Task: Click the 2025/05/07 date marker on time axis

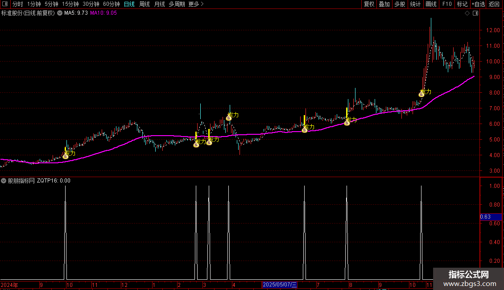Action: [280, 285]
